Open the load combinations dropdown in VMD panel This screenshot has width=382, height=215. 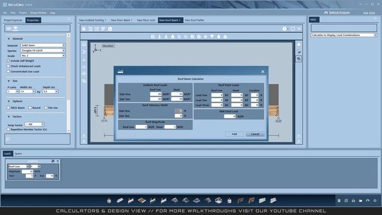[x=344, y=35]
